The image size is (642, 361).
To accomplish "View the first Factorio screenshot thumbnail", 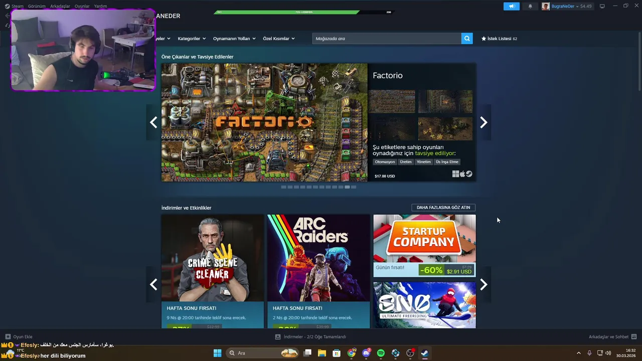I will (x=392, y=101).
